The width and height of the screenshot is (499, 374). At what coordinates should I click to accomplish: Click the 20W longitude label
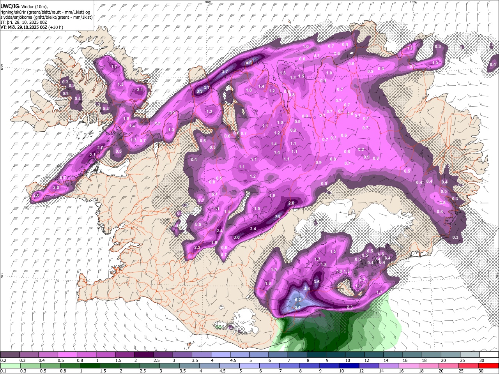(207, 2)
